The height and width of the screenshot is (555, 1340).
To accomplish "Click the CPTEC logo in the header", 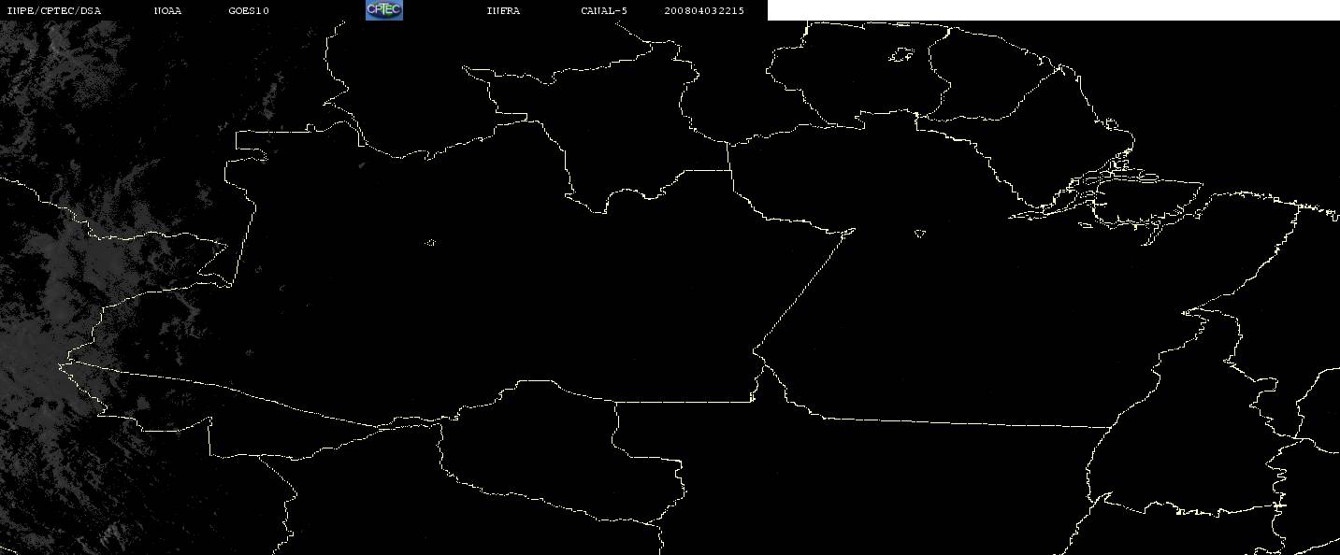I will [383, 10].
